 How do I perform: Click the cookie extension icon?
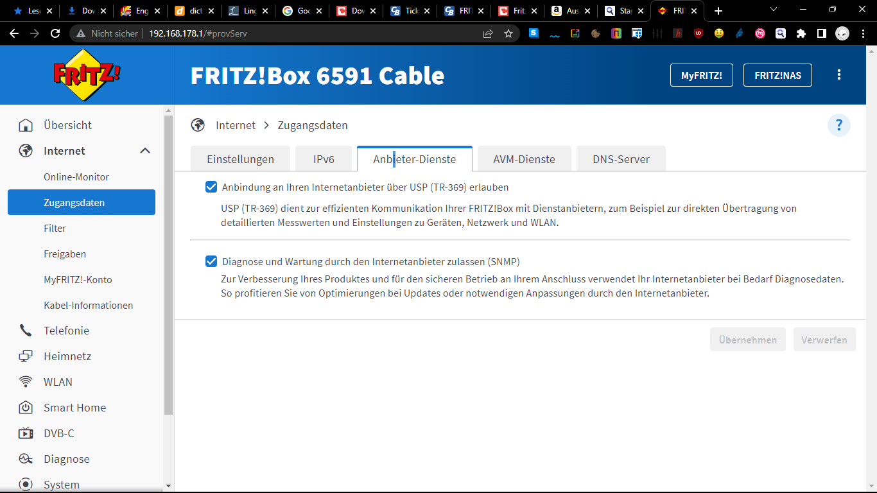coord(596,33)
